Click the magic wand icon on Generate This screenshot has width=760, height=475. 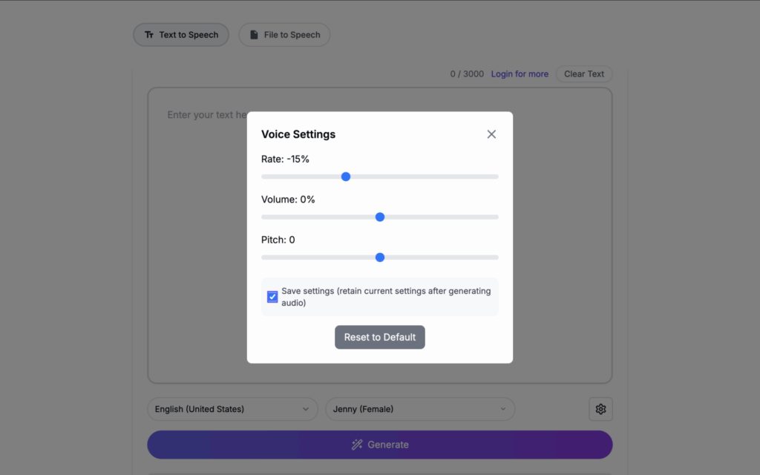point(357,445)
